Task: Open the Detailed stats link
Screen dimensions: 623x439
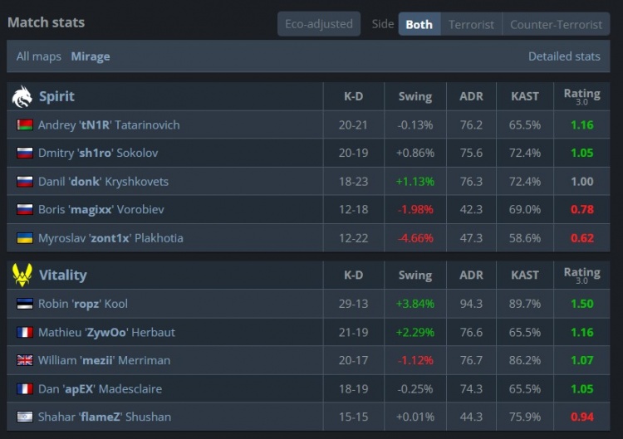Action: pyautogui.click(x=564, y=56)
